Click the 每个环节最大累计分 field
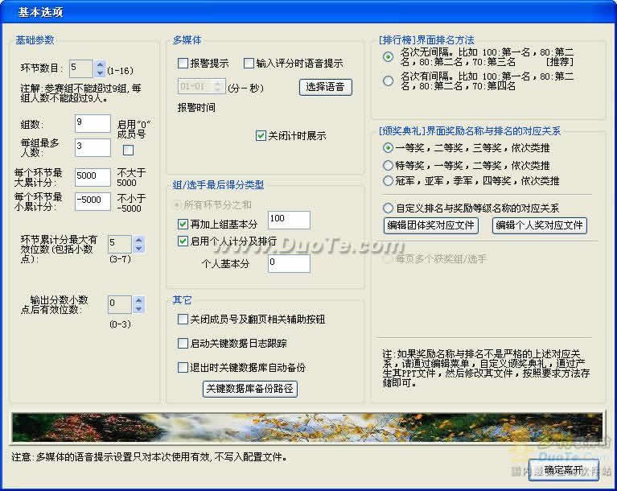The image size is (617, 491). pyautogui.click(x=93, y=177)
